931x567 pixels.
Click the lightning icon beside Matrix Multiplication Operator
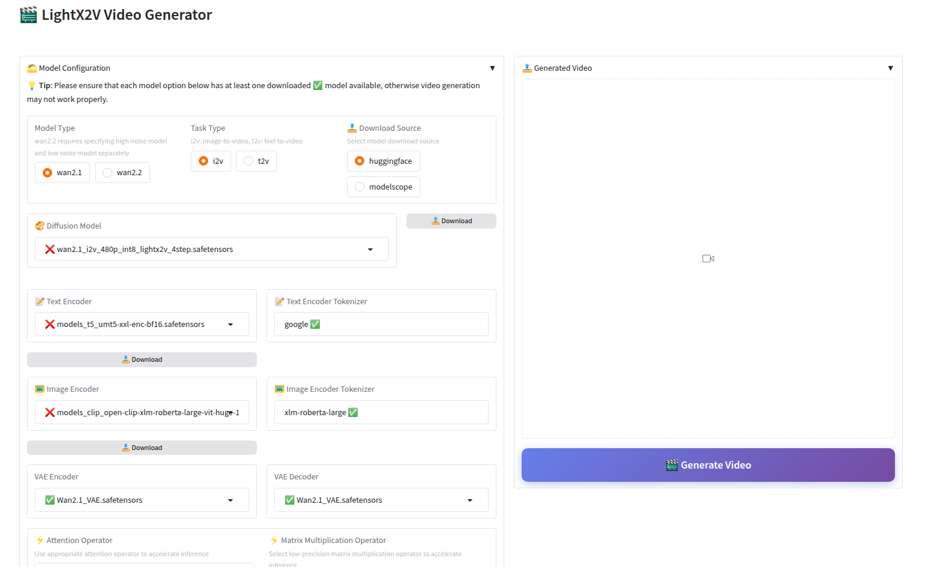tap(274, 541)
